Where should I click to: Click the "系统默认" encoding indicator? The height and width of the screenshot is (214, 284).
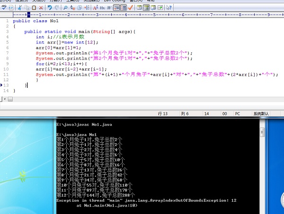coord(261,114)
